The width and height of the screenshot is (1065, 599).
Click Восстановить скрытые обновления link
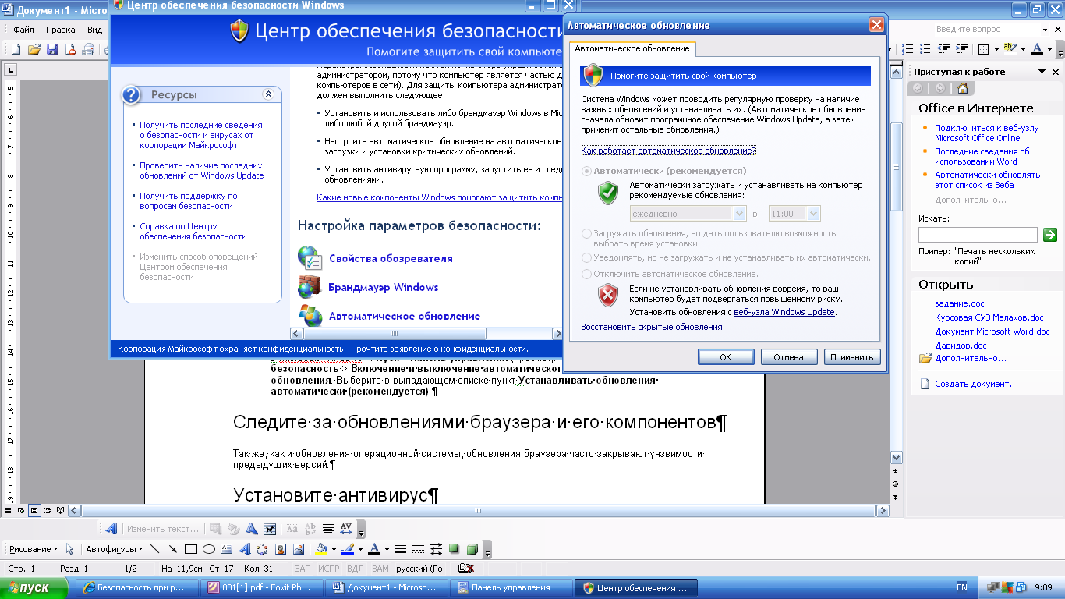point(652,327)
